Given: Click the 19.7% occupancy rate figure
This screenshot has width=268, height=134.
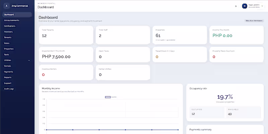Looking at the screenshot, I should 225,97.
